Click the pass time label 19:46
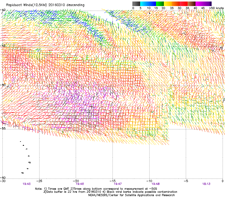Image resolution: width=225 pixels, height=197 pixels. point(80,184)
